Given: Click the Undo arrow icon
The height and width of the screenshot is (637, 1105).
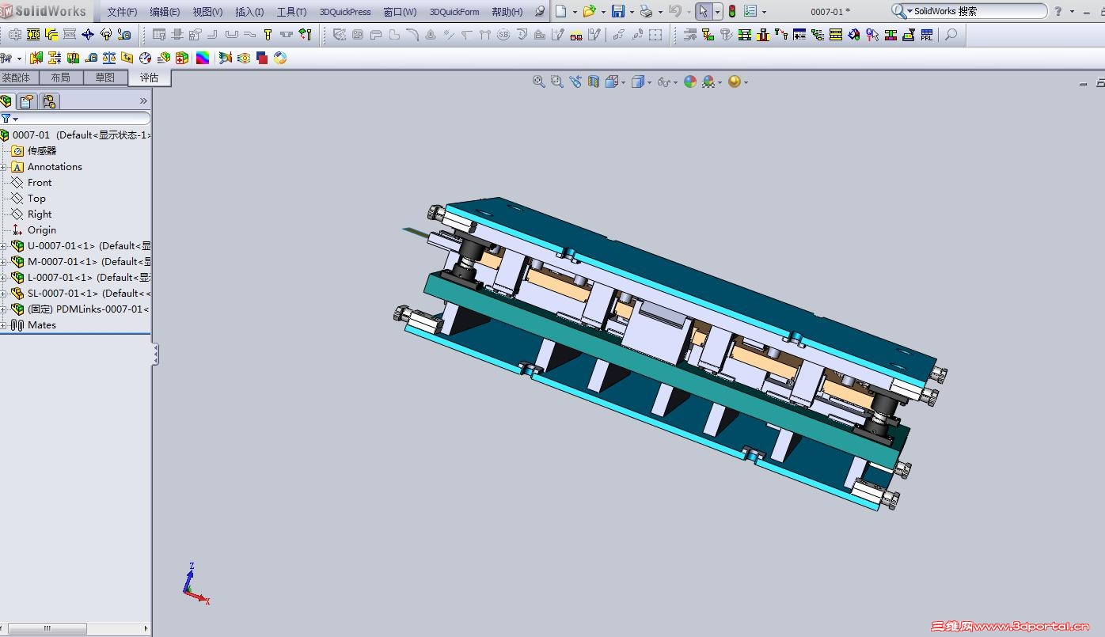Looking at the screenshot, I should 674,11.
